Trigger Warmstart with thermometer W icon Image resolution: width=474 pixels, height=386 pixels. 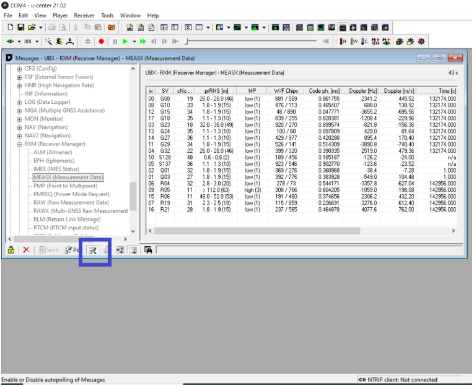tap(353, 41)
